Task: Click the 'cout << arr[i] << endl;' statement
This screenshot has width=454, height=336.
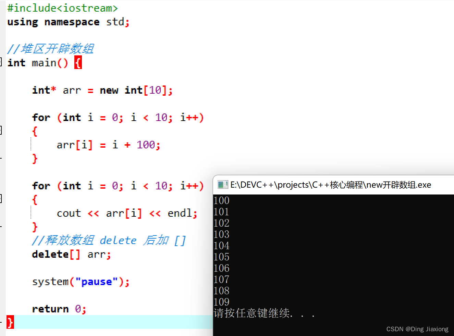Action: click(127, 213)
